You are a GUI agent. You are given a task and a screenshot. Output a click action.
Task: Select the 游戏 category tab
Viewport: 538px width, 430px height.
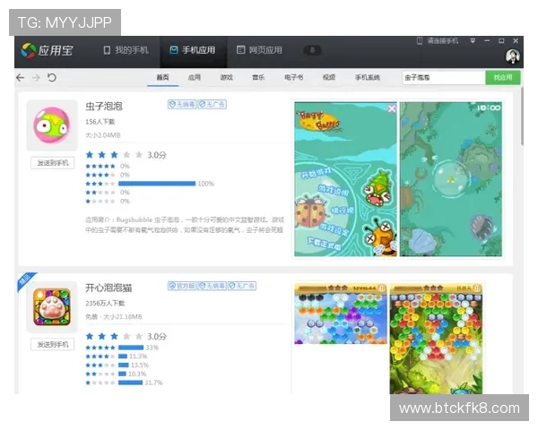227,78
